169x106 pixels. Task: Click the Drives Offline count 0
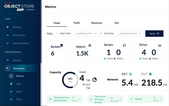[x=154, y=52]
